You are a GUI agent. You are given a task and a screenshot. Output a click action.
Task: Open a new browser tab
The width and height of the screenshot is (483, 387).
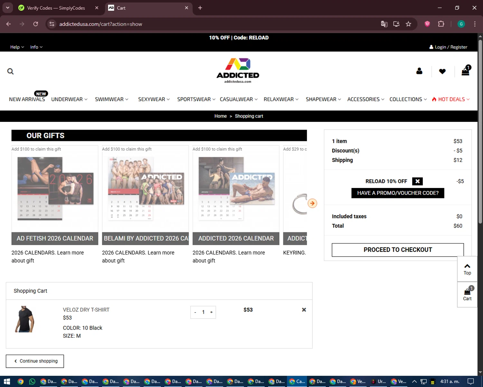point(200,8)
